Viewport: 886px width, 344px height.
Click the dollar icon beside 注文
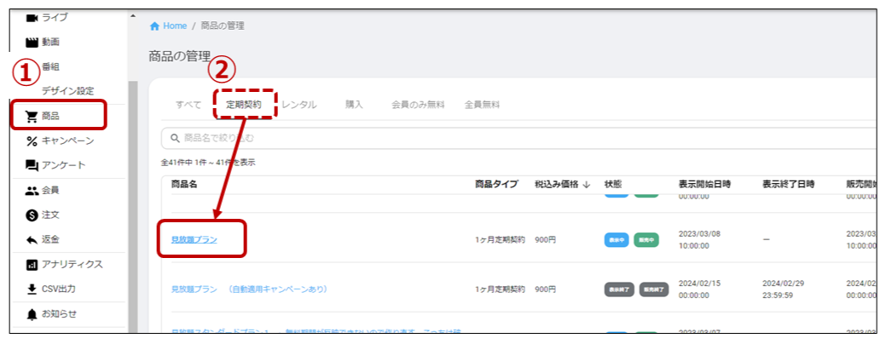32,215
